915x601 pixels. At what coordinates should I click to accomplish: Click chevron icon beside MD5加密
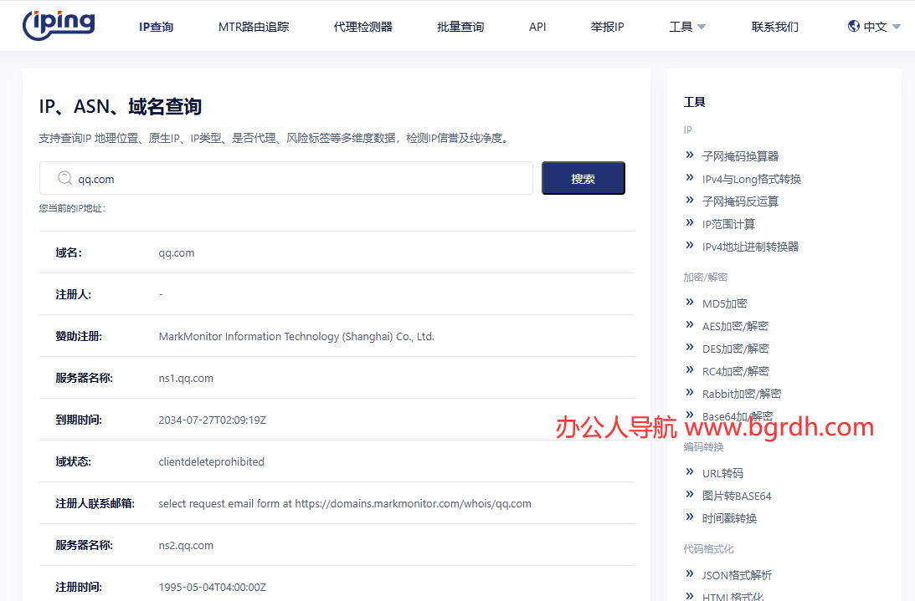click(x=690, y=302)
